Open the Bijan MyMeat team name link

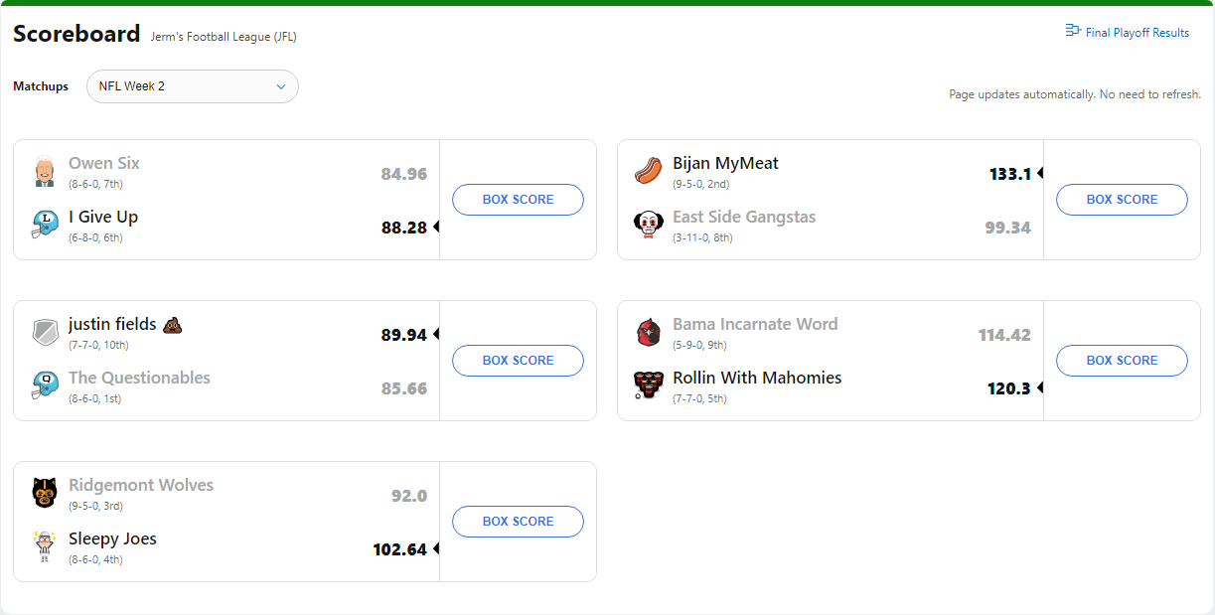pos(725,164)
